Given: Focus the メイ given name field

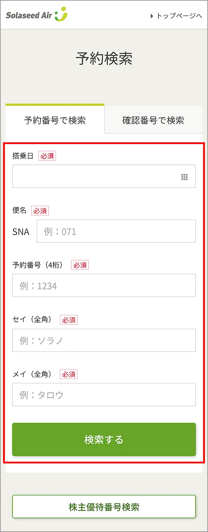Looking at the screenshot, I should coord(104,394).
